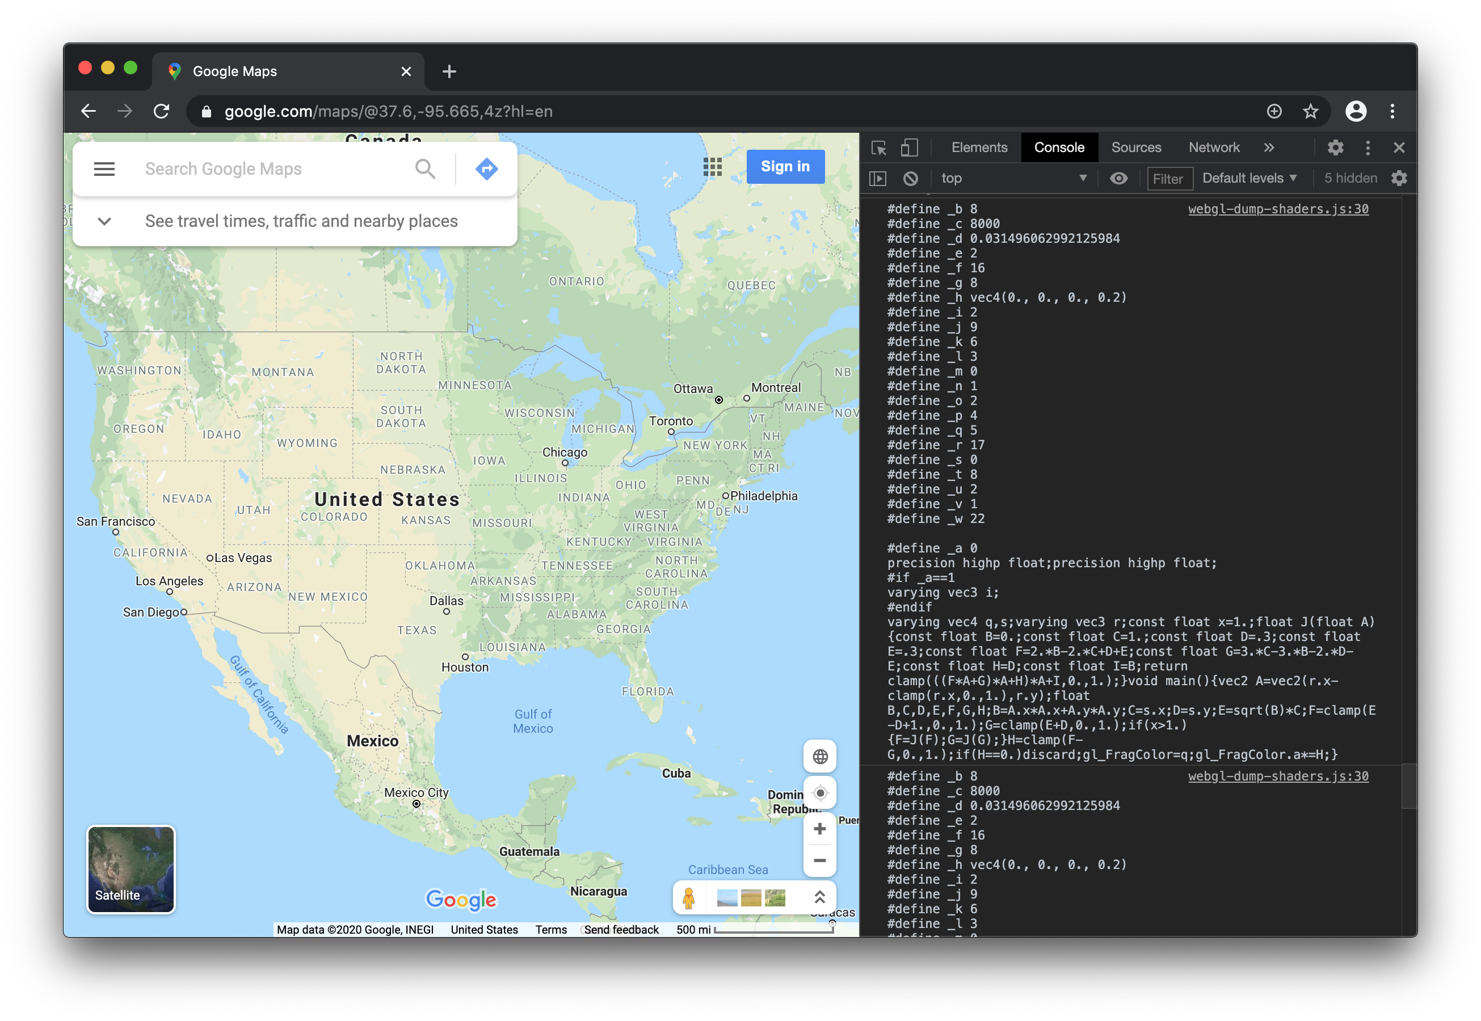This screenshot has width=1481, height=1021.
Task: Click the Houston city label
Action: tap(465, 667)
